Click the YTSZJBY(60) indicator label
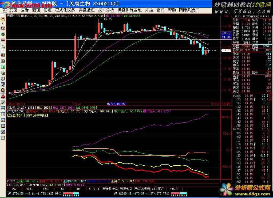 [x=15, y=111]
